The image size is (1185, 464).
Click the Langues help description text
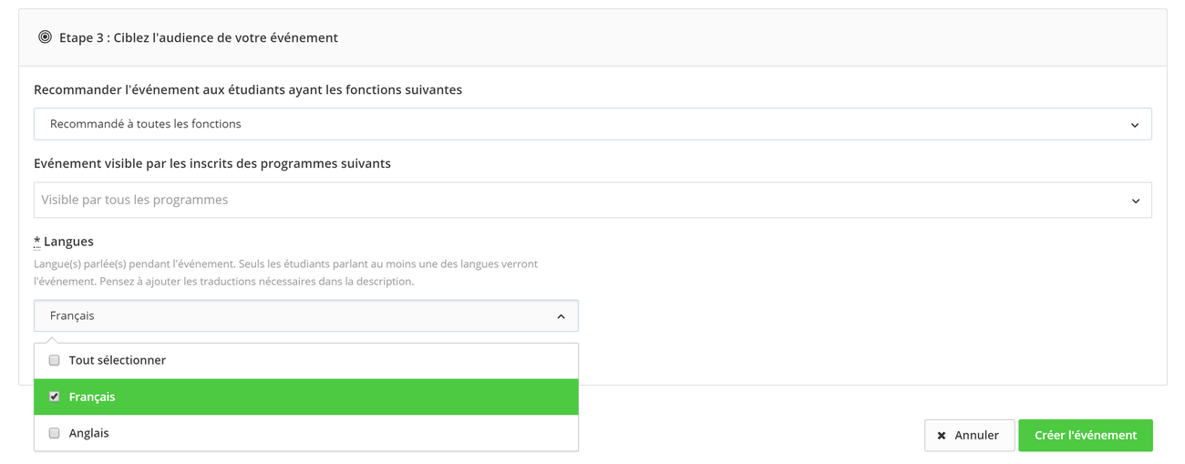[285, 273]
